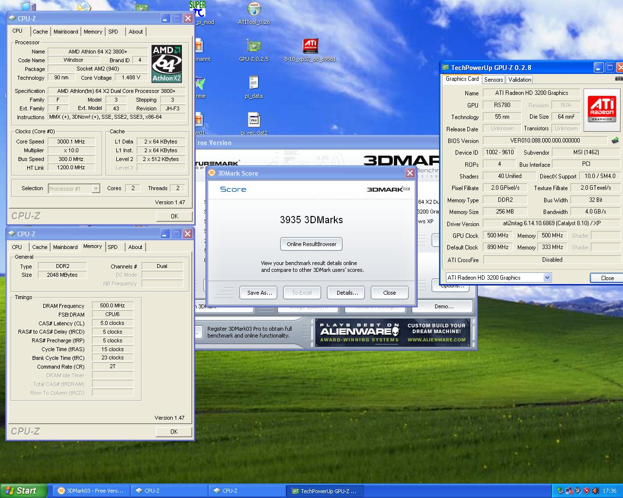Switch to Mainboard tab in top CPU-Z

pos(66,32)
